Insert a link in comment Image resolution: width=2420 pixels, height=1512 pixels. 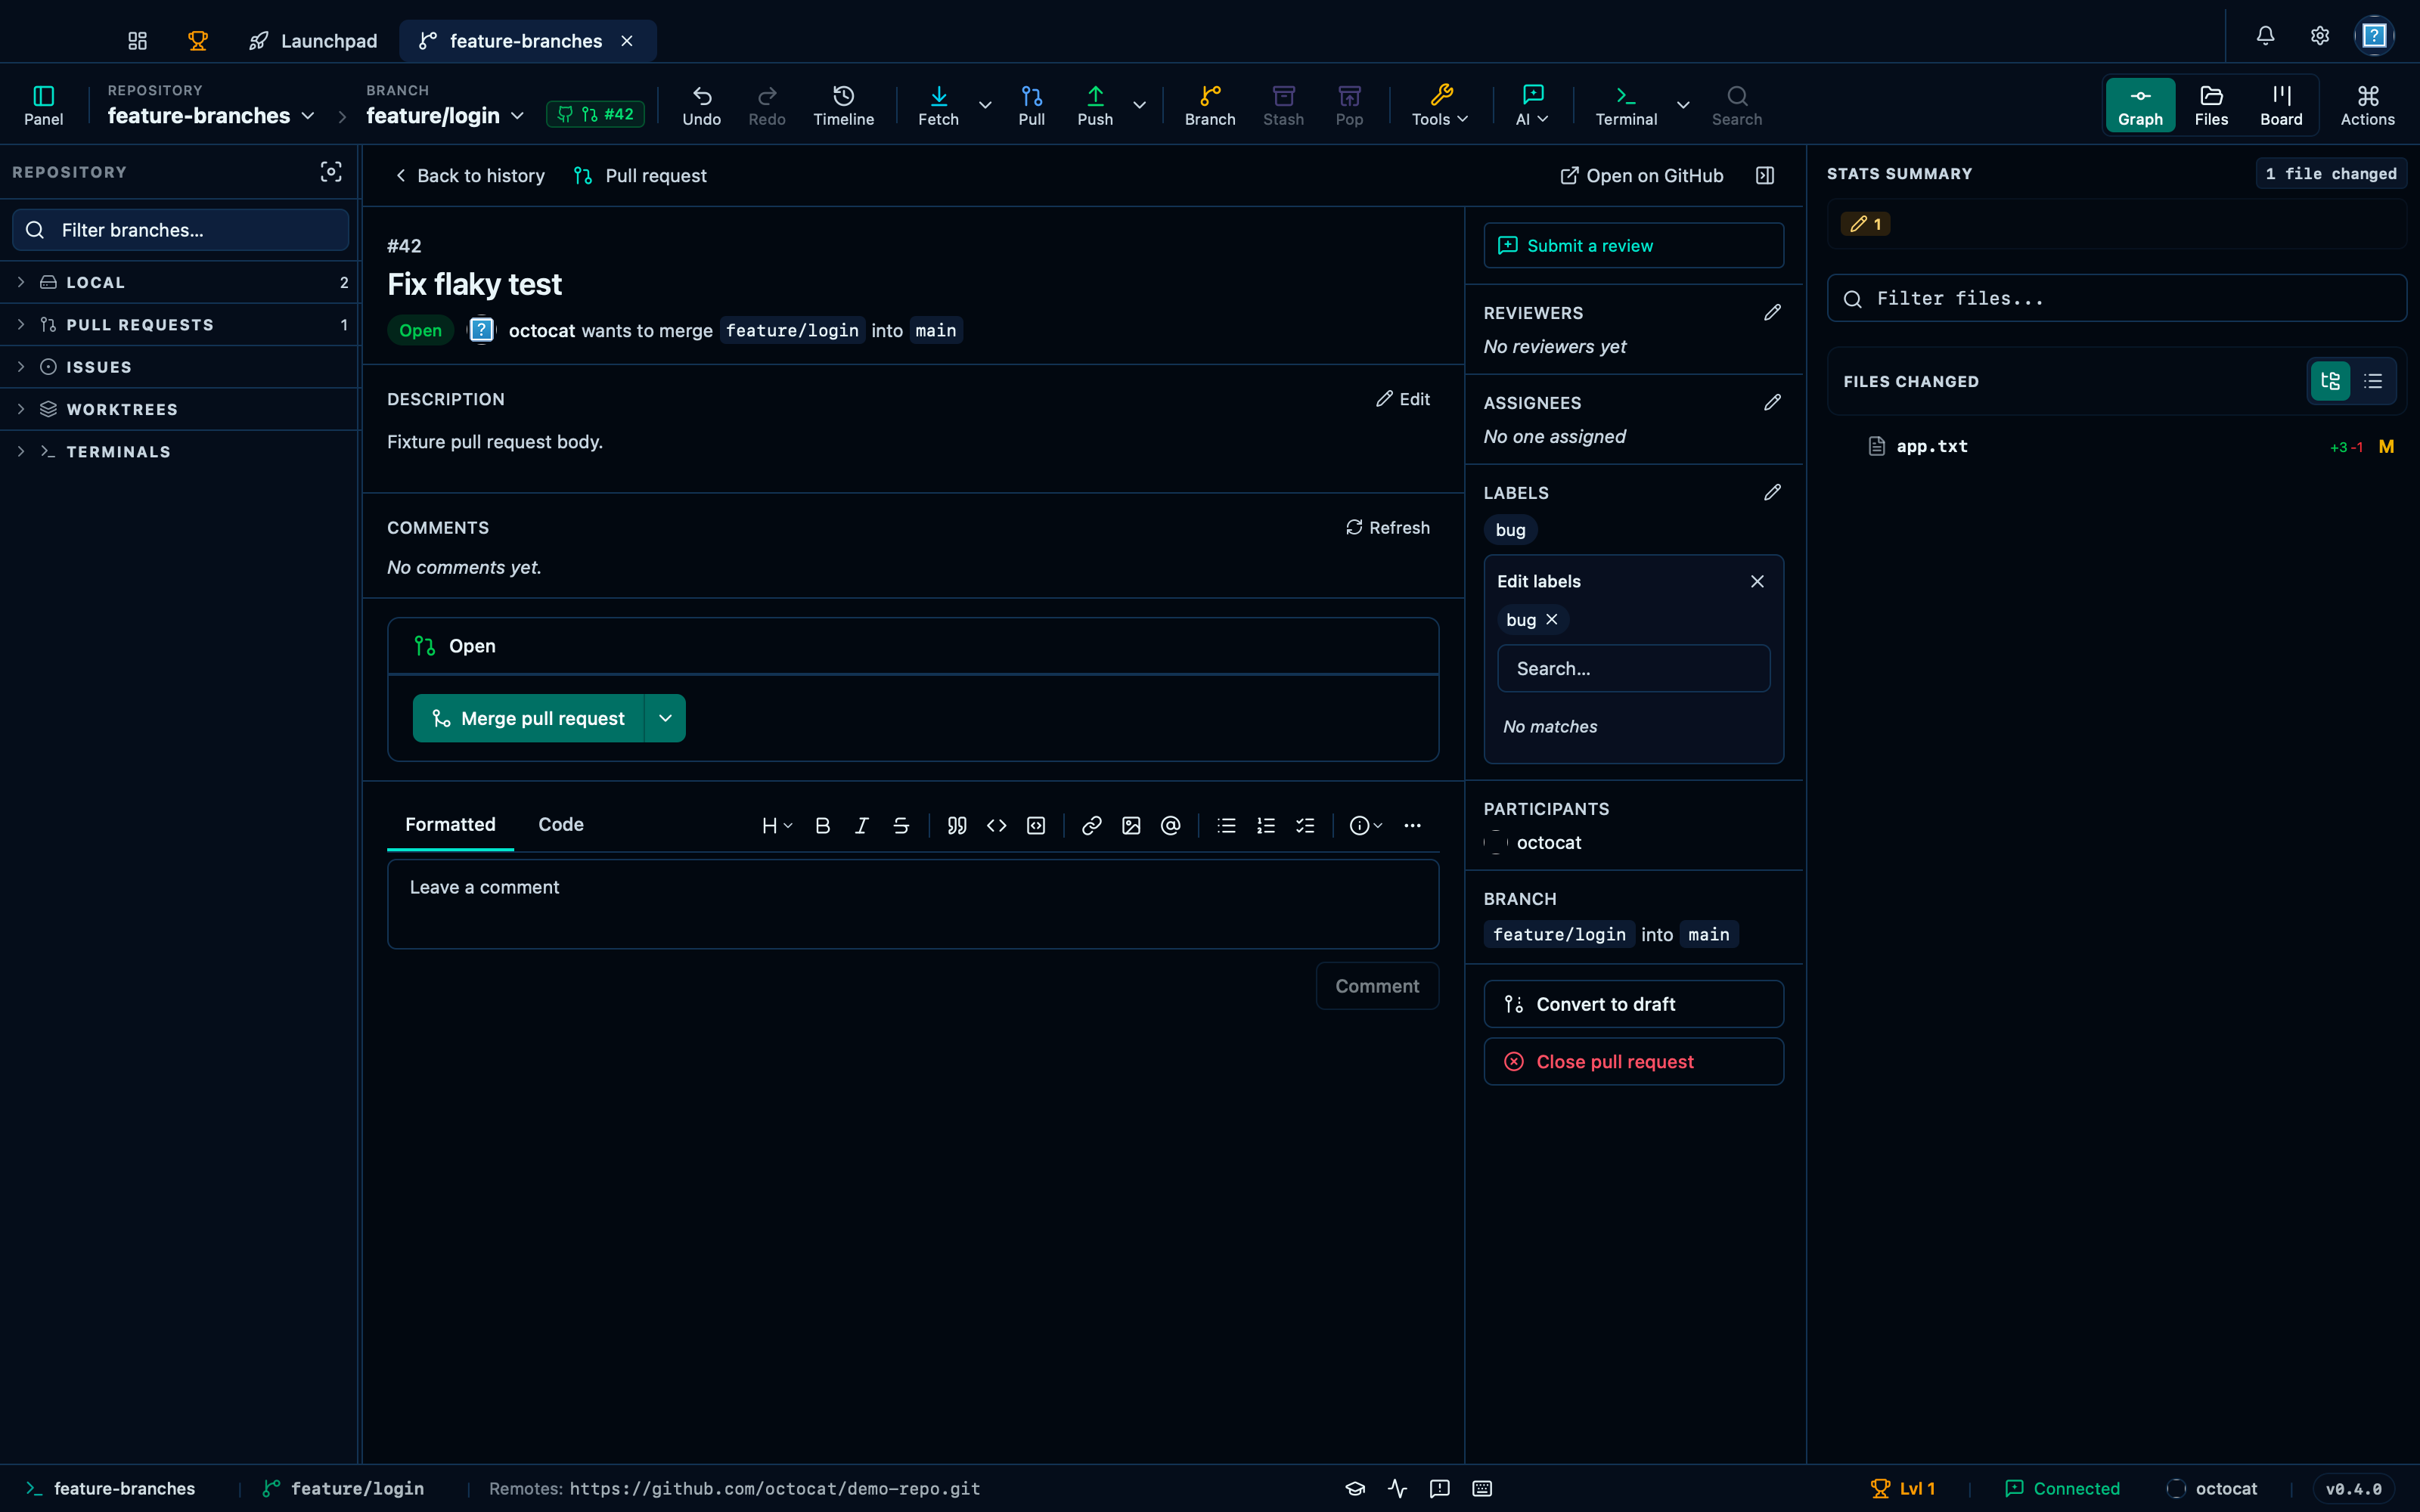(x=1092, y=826)
